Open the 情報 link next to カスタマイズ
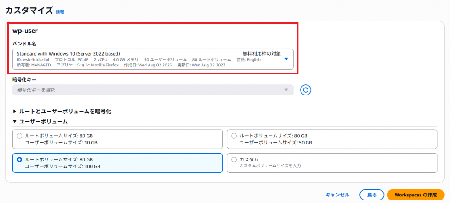This screenshot has width=450, height=203. pos(60,11)
